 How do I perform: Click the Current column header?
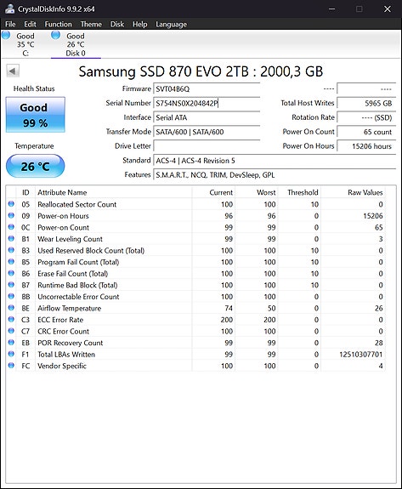213,192
